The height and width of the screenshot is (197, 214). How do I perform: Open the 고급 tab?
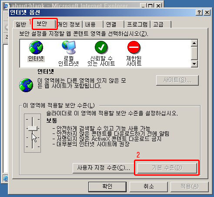[158, 24]
